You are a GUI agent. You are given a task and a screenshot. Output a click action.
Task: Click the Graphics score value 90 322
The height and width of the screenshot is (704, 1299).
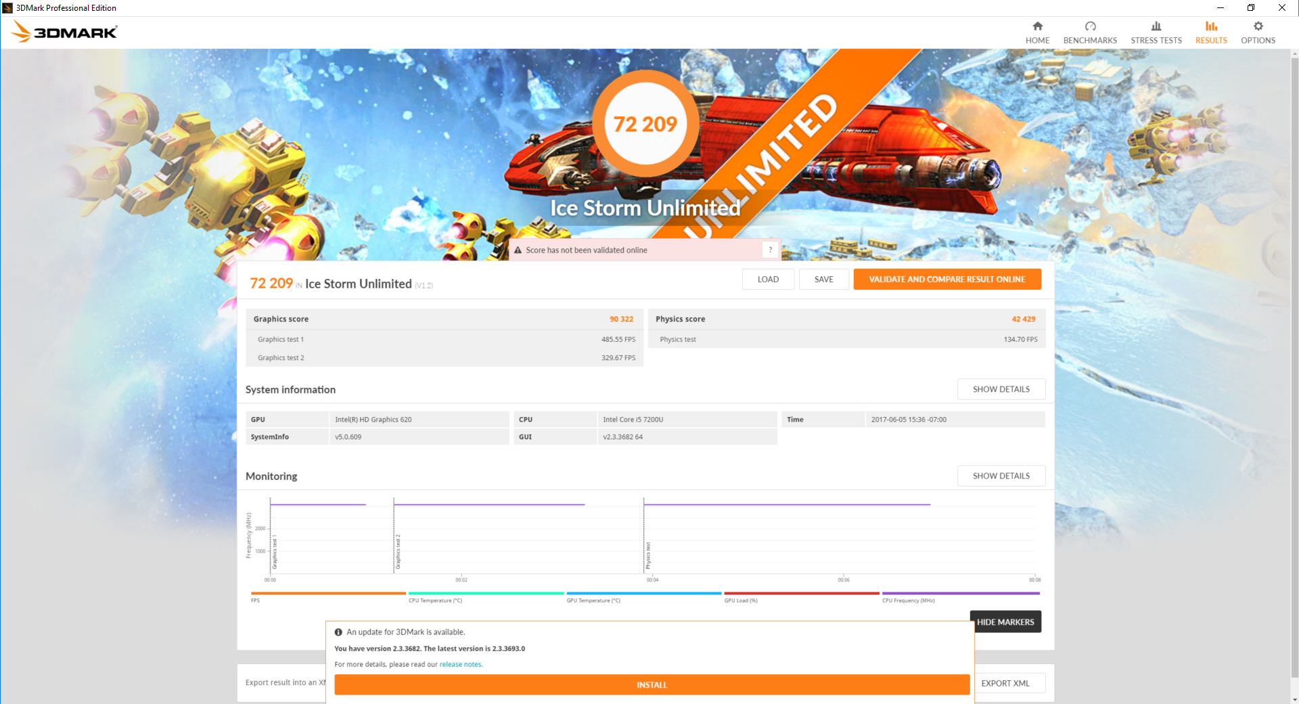tap(621, 319)
